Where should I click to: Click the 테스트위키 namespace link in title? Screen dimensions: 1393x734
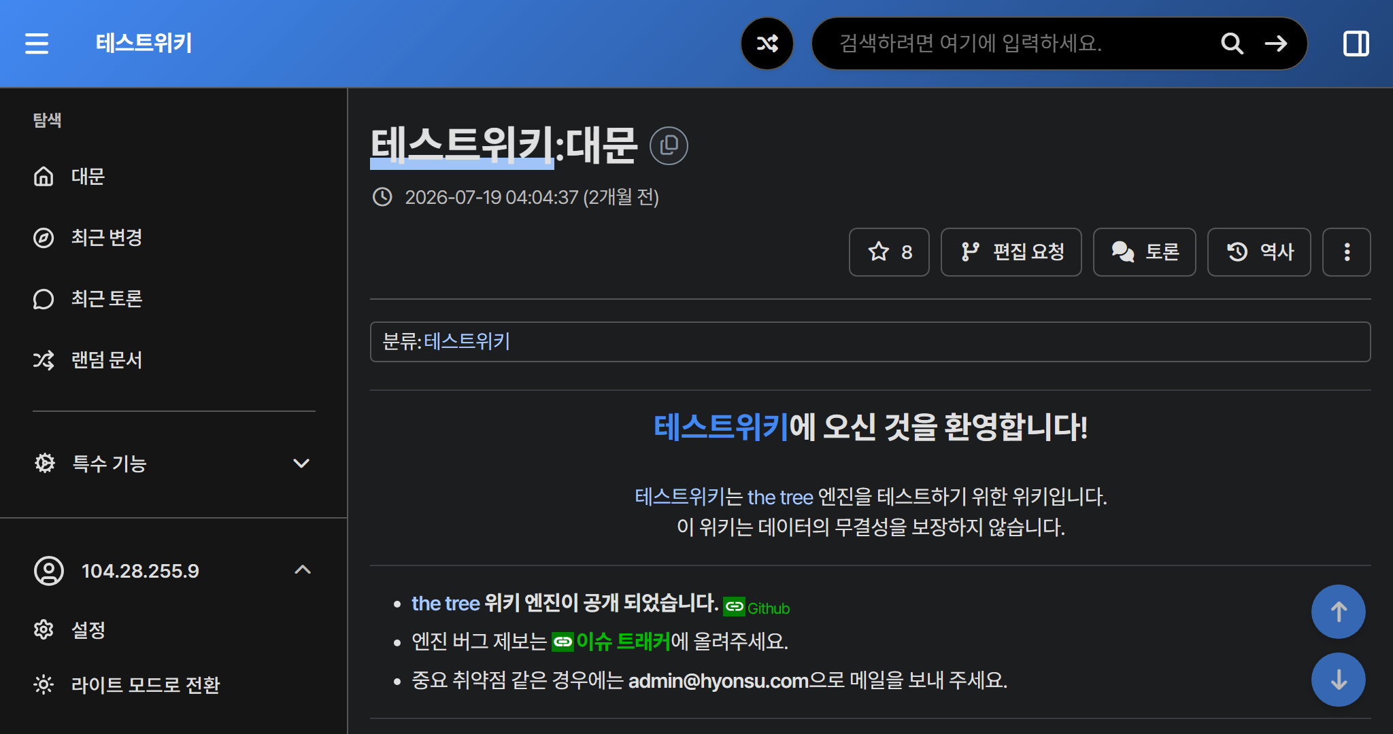point(462,145)
